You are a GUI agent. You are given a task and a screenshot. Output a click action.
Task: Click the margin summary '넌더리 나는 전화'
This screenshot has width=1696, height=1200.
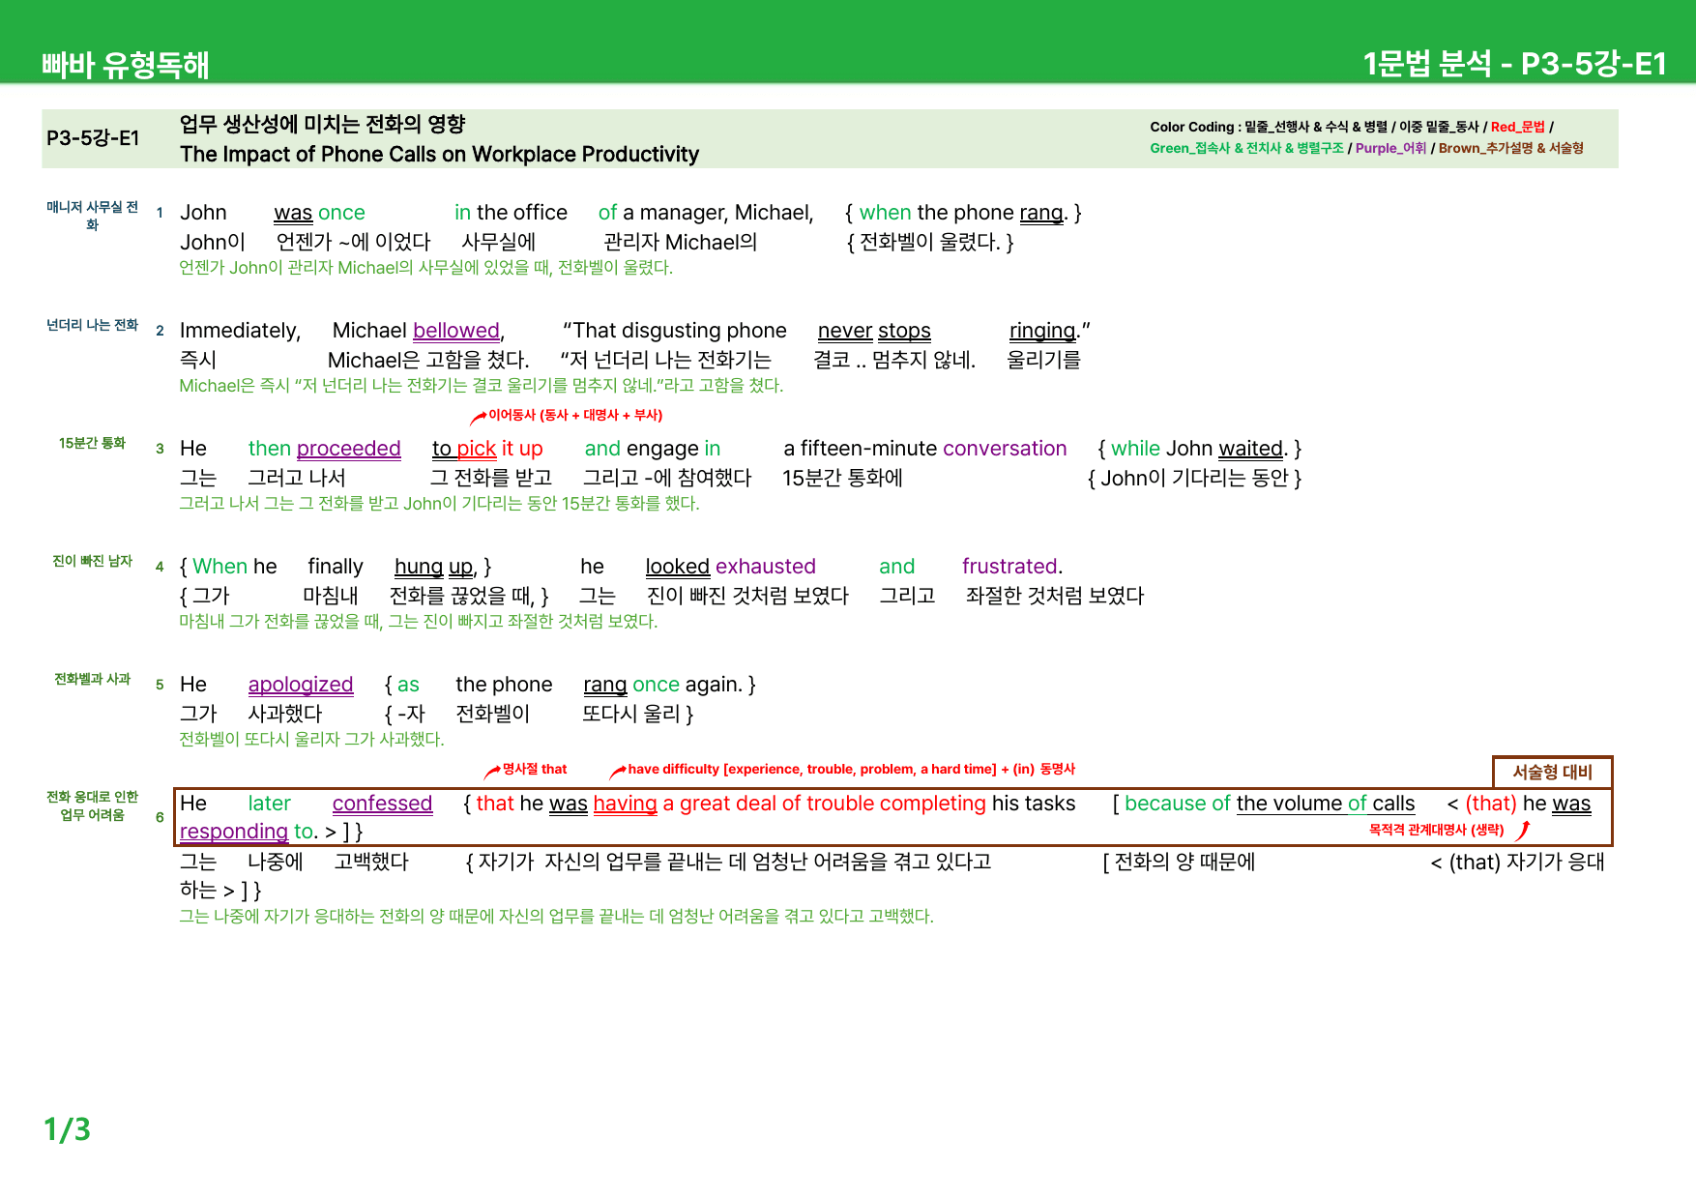[x=93, y=325]
